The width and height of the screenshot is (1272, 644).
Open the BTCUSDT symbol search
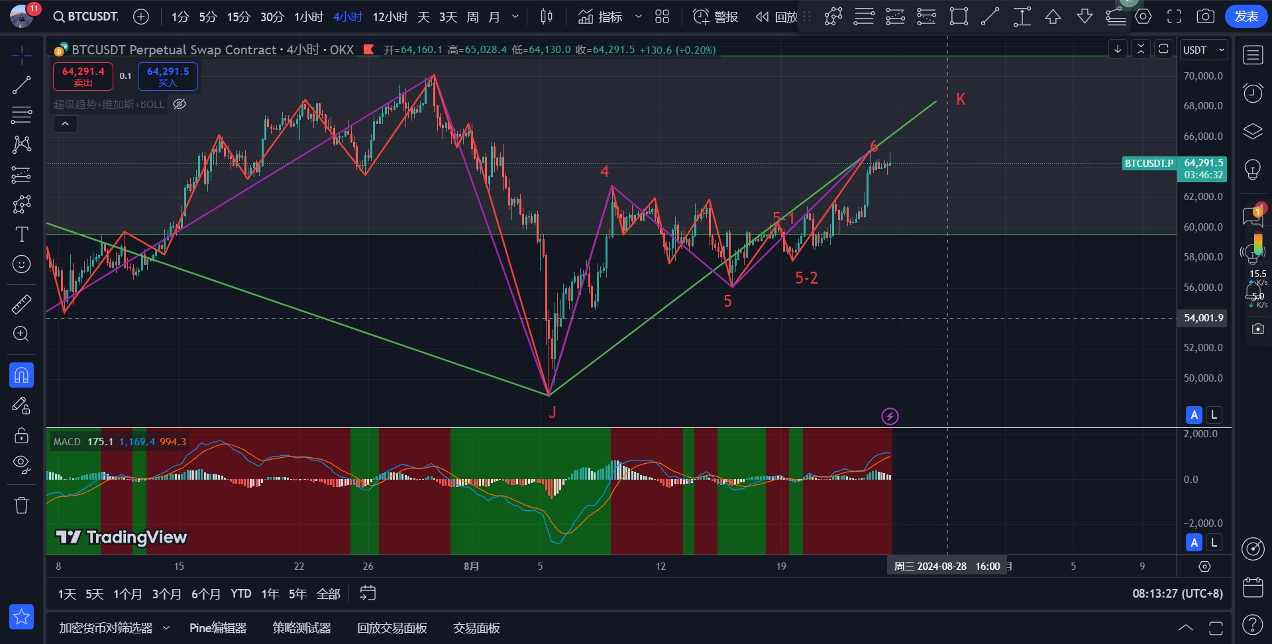pos(86,17)
